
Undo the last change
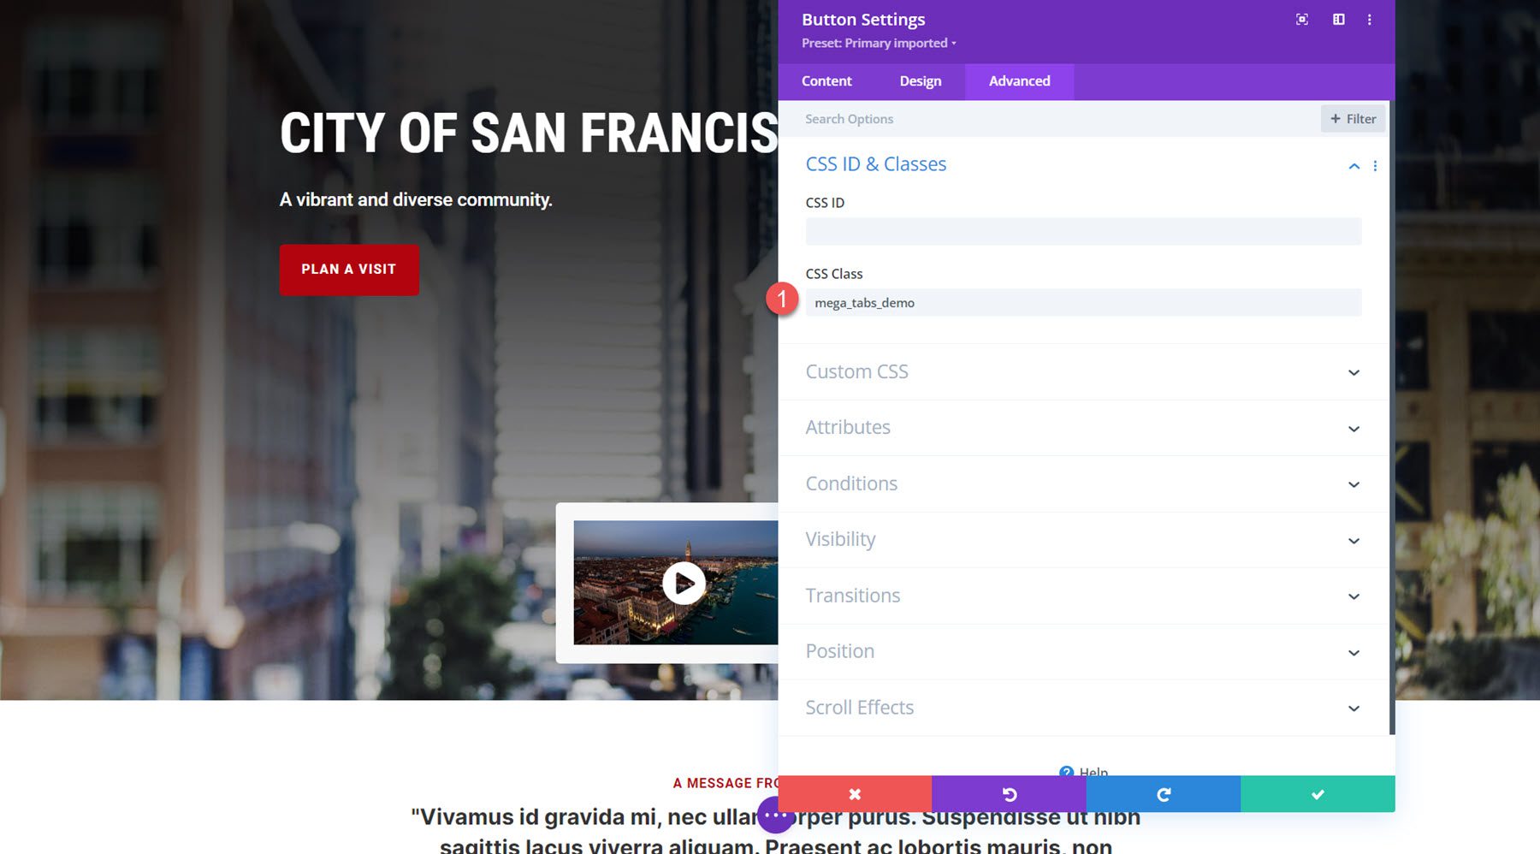click(1009, 793)
